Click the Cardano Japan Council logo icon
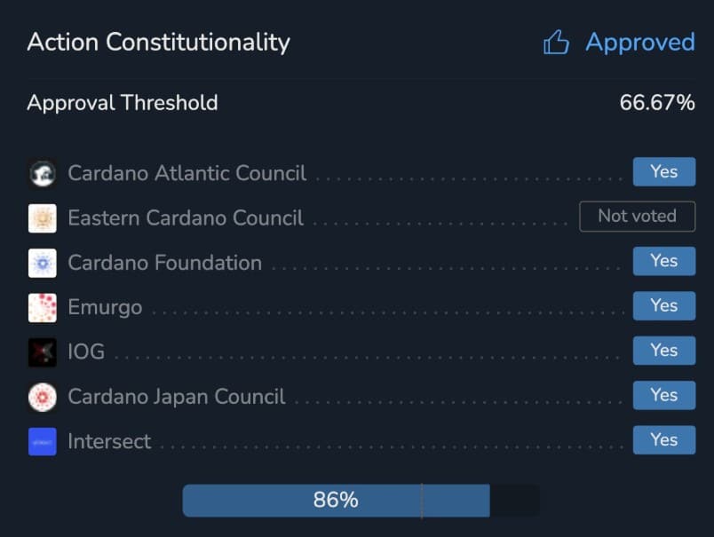The image size is (714, 537). [42, 397]
